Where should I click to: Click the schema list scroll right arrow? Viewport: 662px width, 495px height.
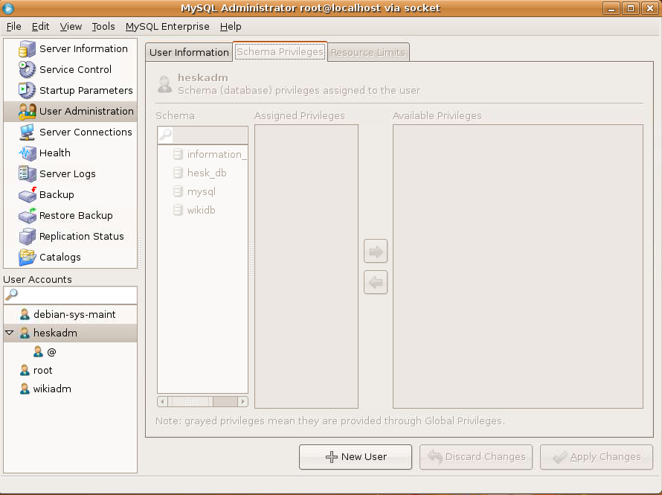coord(242,401)
